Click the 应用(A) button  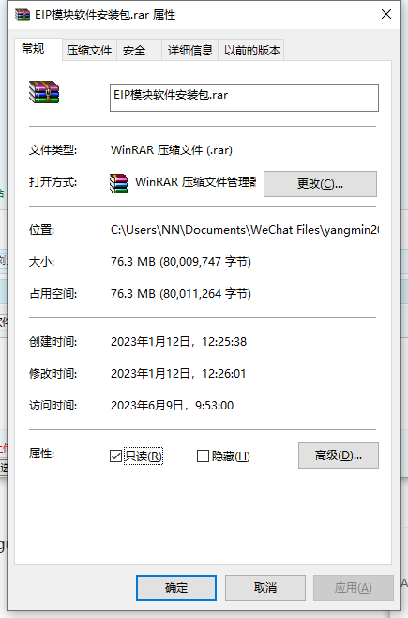[354, 588]
